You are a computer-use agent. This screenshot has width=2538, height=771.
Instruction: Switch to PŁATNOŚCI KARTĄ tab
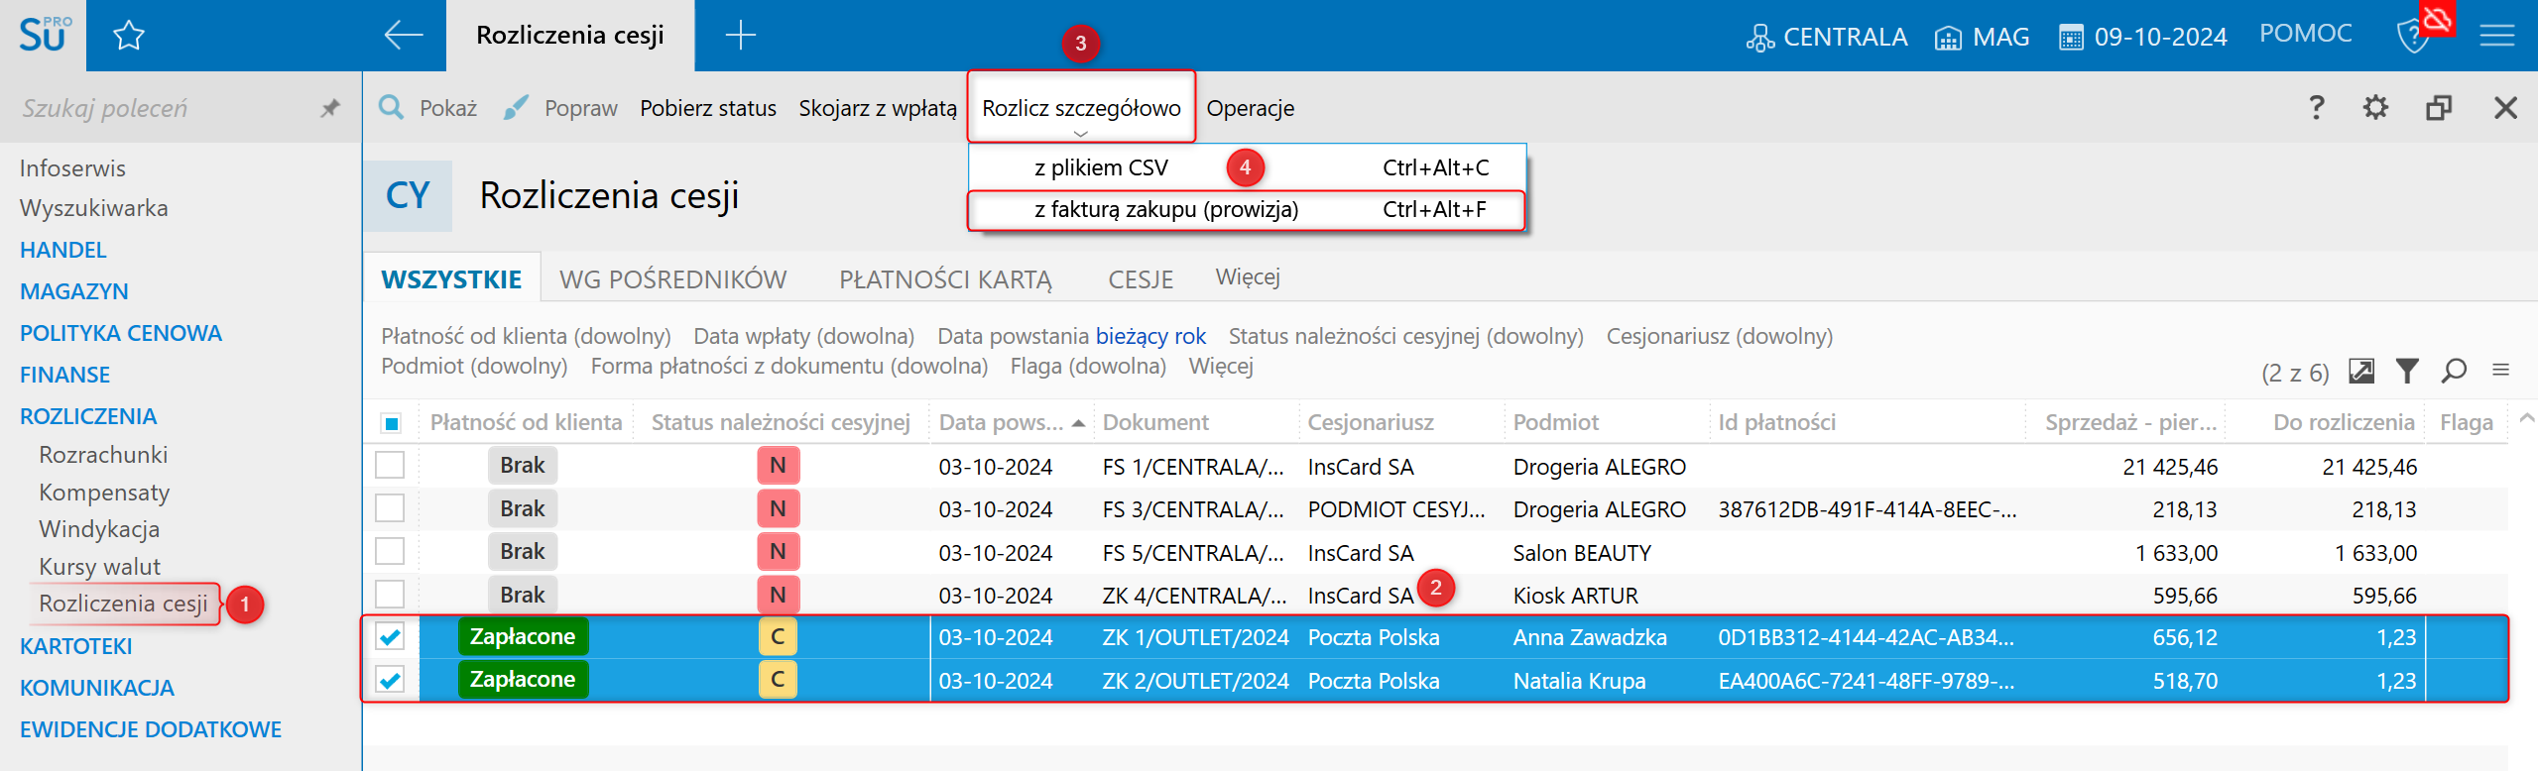945,279
